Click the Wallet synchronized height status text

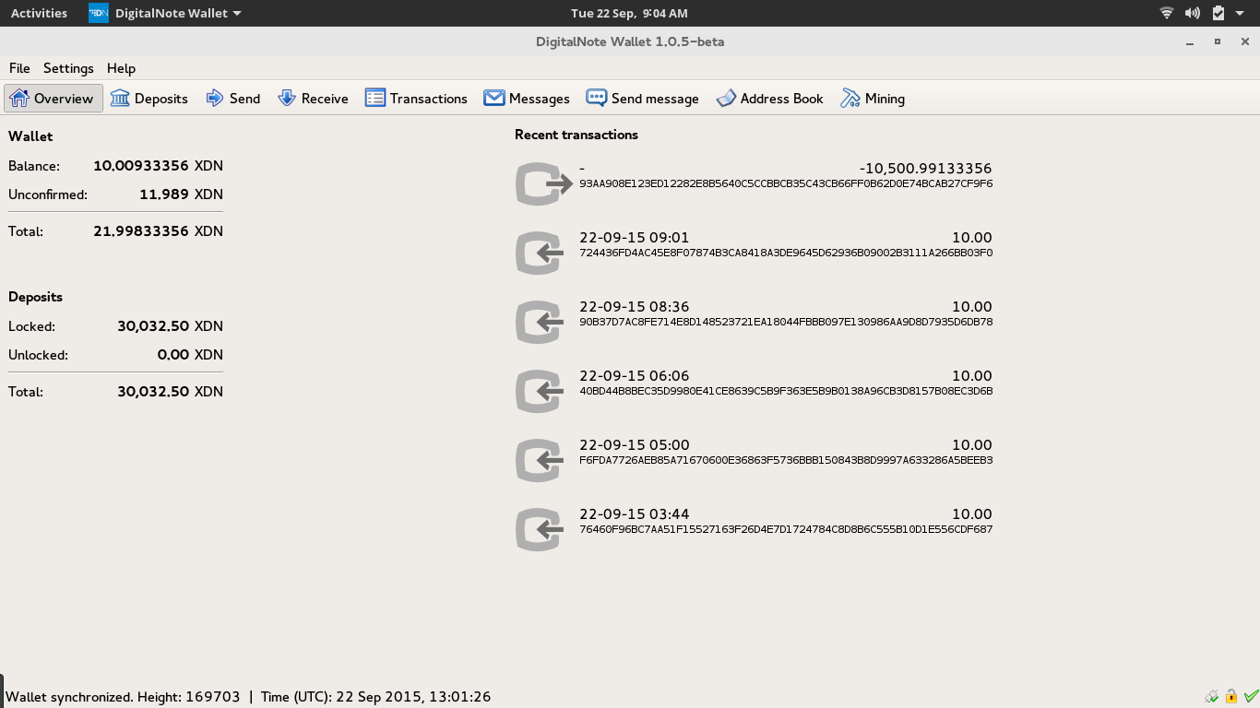pos(123,697)
